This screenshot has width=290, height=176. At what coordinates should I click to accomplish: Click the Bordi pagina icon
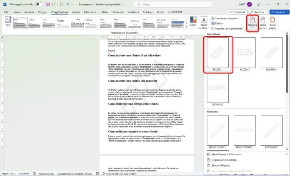click(272, 23)
